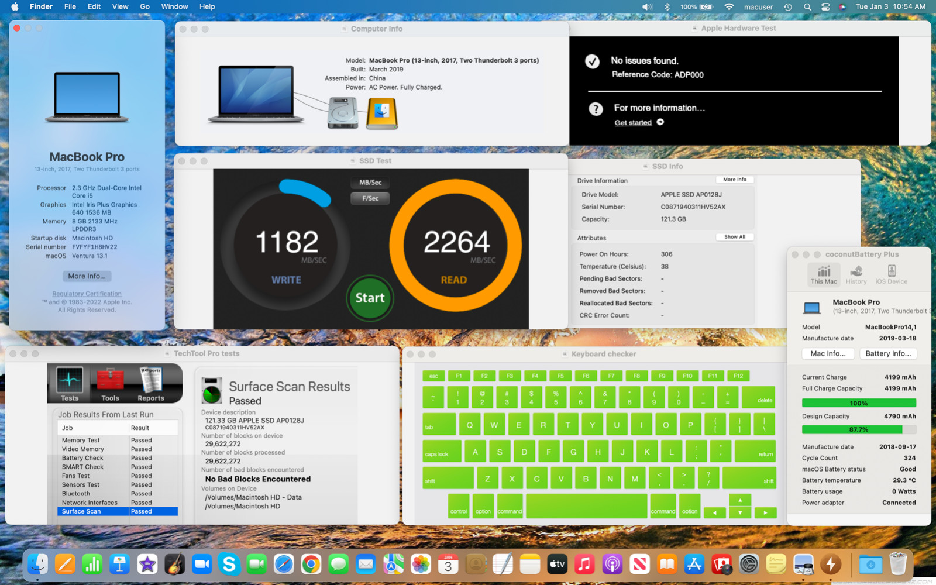Image resolution: width=936 pixels, height=585 pixels.
Task: Open the View menu
Action: pos(121,7)
